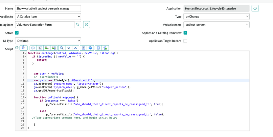Click setVisible false statement on line 19
The width and height of the screenshot is (273, 137).
click(x=105, y=114)
